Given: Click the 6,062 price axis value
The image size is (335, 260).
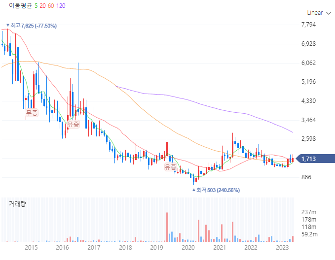Looking at the screenshot, I should point(308,63).
